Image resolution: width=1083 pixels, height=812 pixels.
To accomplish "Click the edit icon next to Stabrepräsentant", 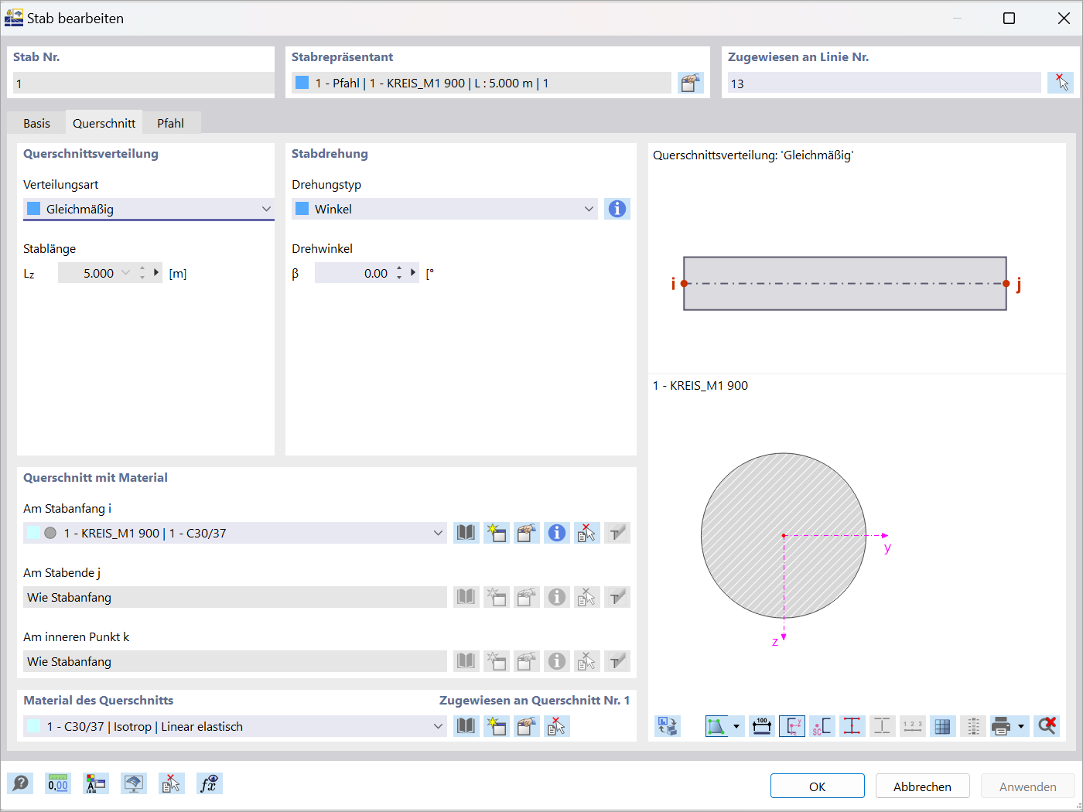I will (x=691, y=83).
